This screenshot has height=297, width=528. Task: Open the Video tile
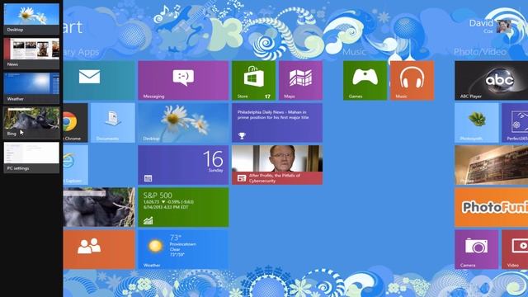click(515, 249)
